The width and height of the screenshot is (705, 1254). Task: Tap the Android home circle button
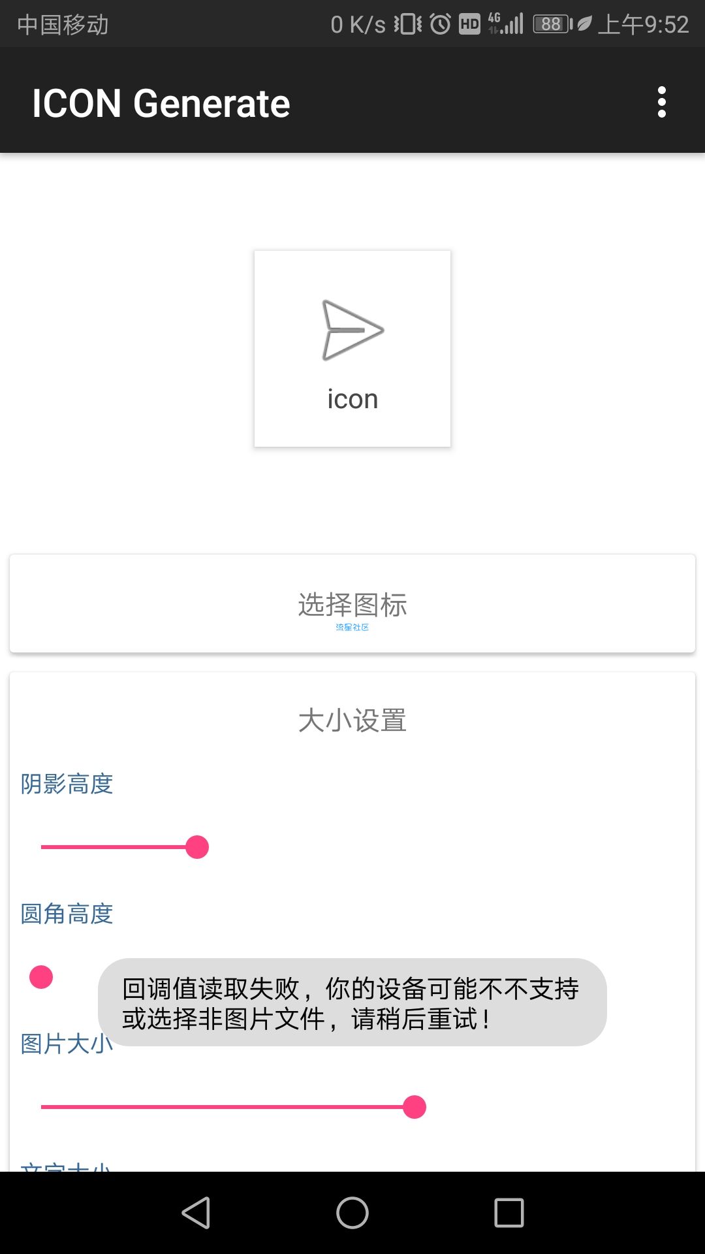point(352,1213)
